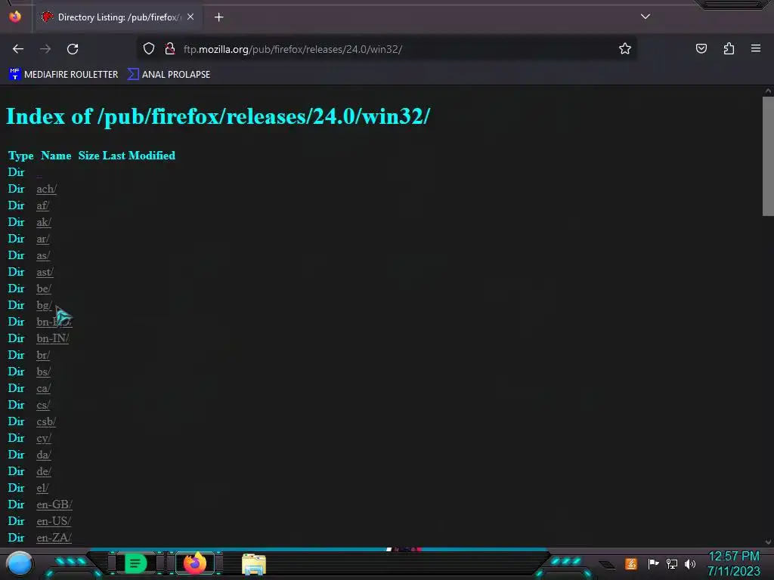774x580 pixels.
Task: Reload the current page
Action: 73,49
